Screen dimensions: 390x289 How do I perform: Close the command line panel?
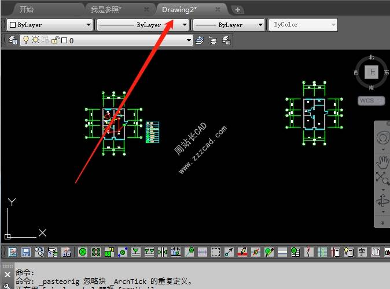(x=8, y=275)
